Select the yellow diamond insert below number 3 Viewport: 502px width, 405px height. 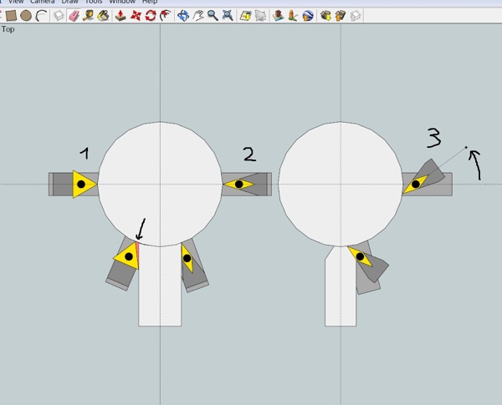click(415, 185)
